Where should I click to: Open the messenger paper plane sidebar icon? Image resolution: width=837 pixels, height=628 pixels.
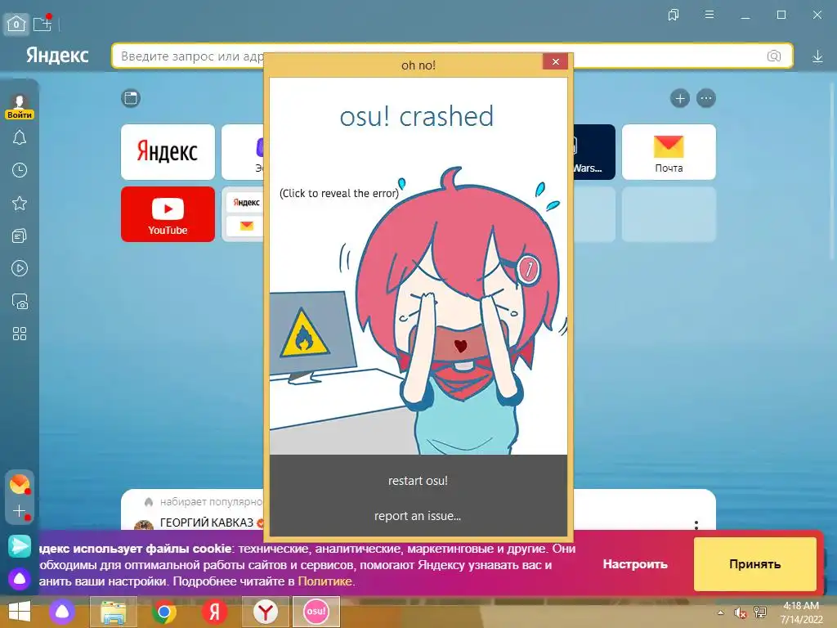(x=20, y=545)
